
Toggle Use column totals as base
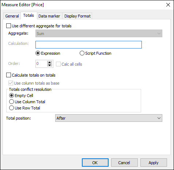tap(11, 83)
